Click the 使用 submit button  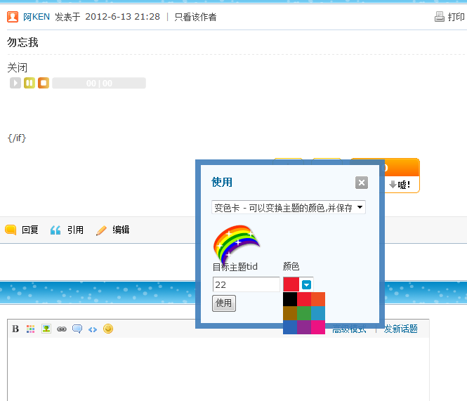[224, 303]
